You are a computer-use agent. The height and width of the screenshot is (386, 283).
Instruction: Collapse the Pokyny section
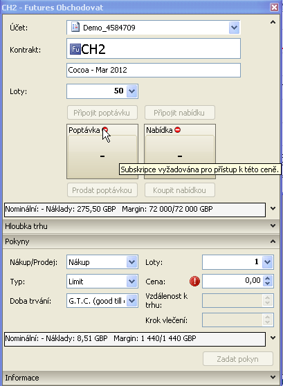tap(273, 241)
